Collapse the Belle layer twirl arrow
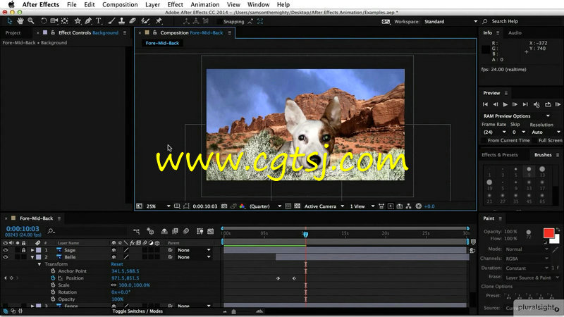The width and height of the screenshot is (564, 317). (x=32, y=257)
